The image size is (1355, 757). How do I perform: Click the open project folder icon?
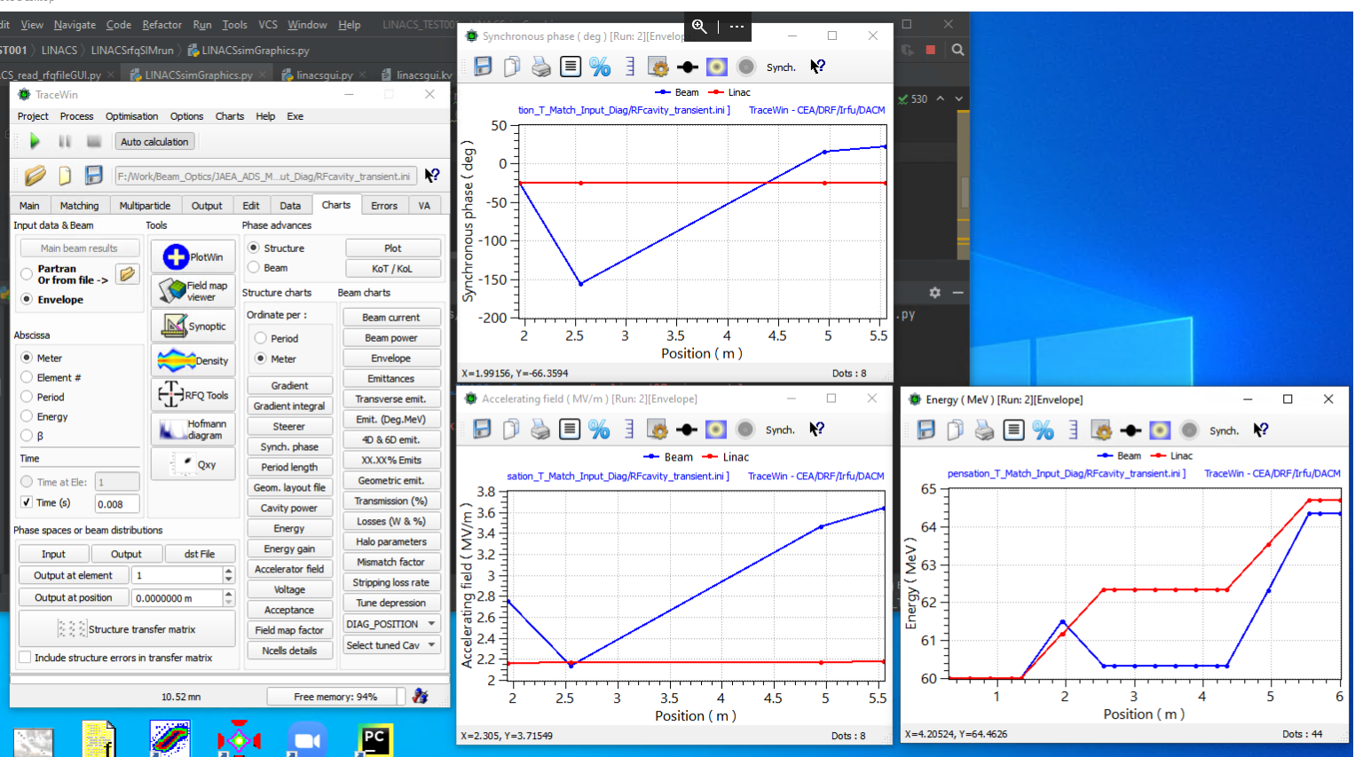[35, 176]
